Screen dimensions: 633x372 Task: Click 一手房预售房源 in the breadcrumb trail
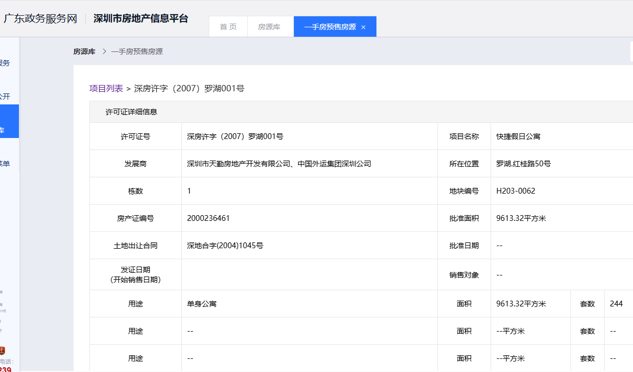pos(137,51)
